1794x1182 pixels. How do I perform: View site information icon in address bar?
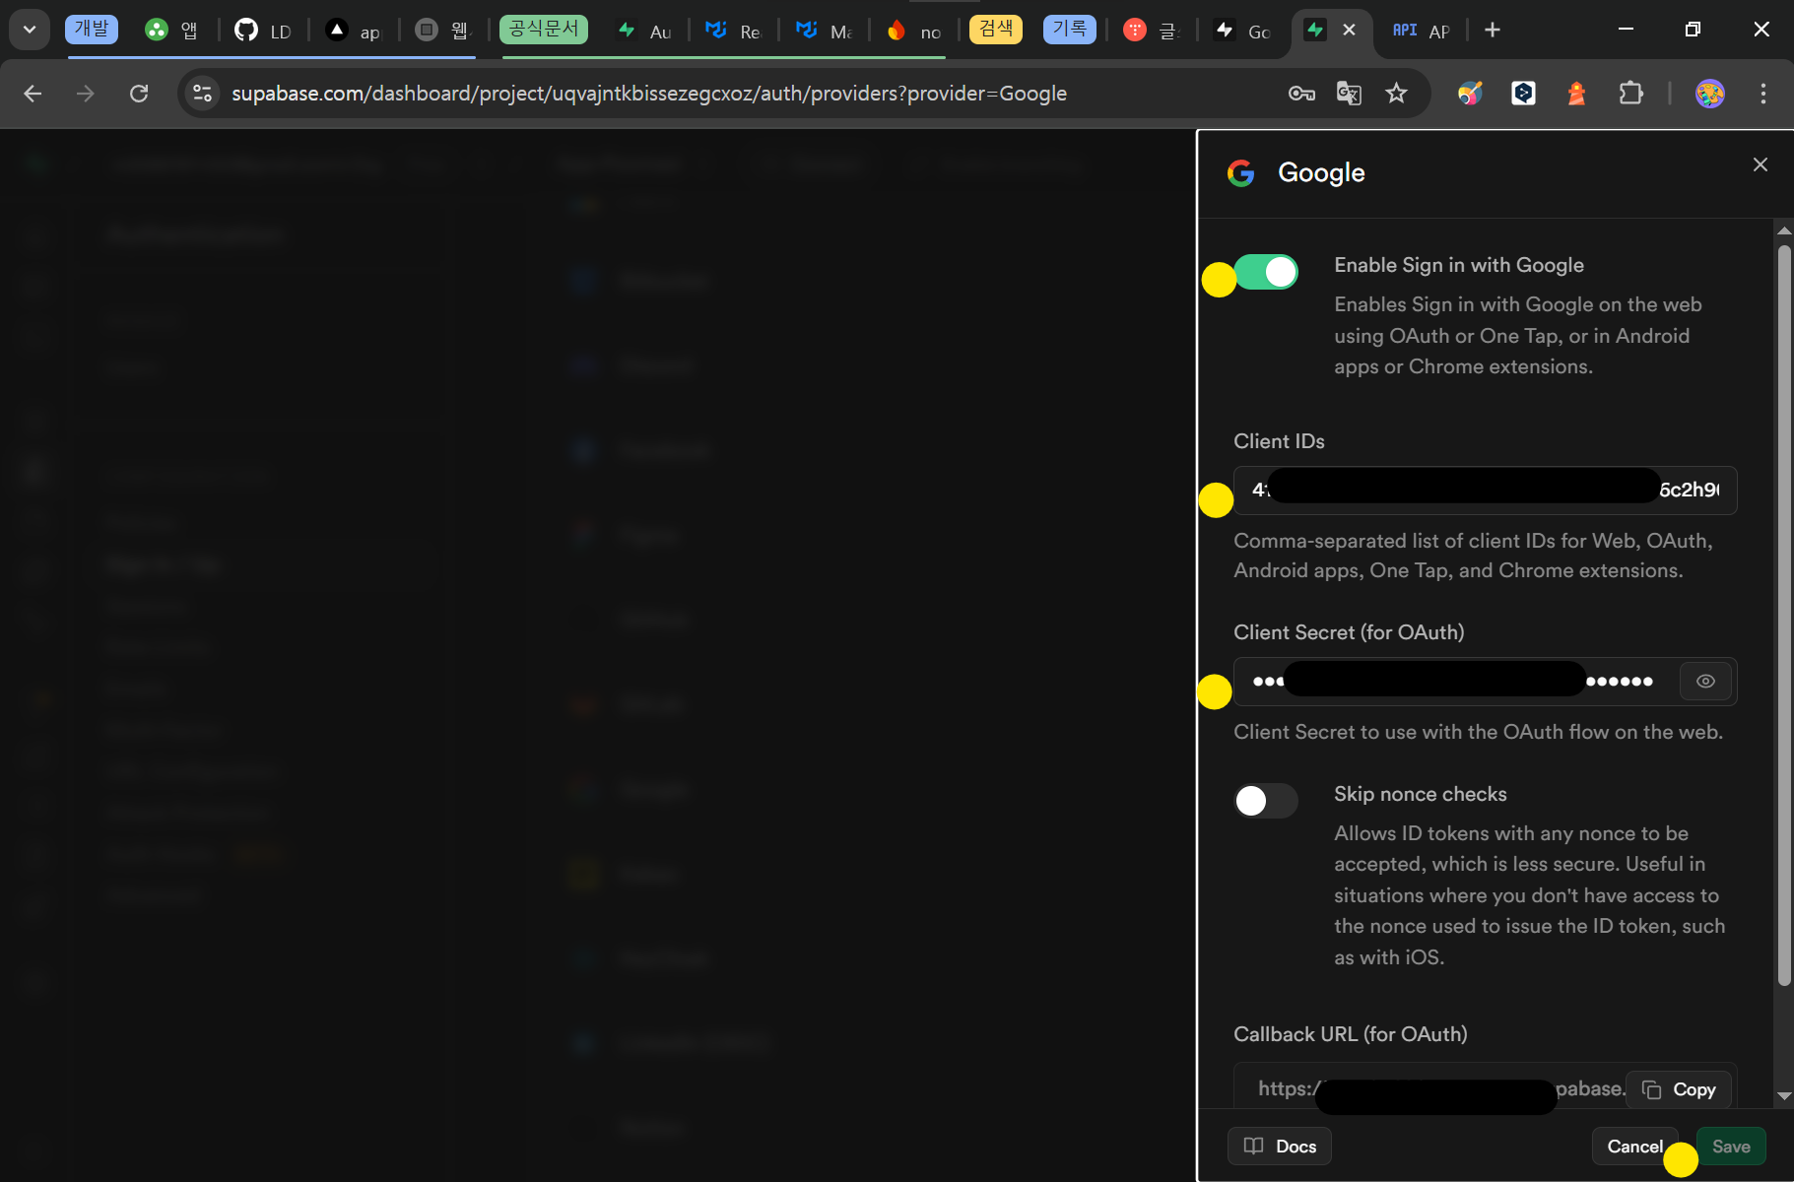[203, 94]
